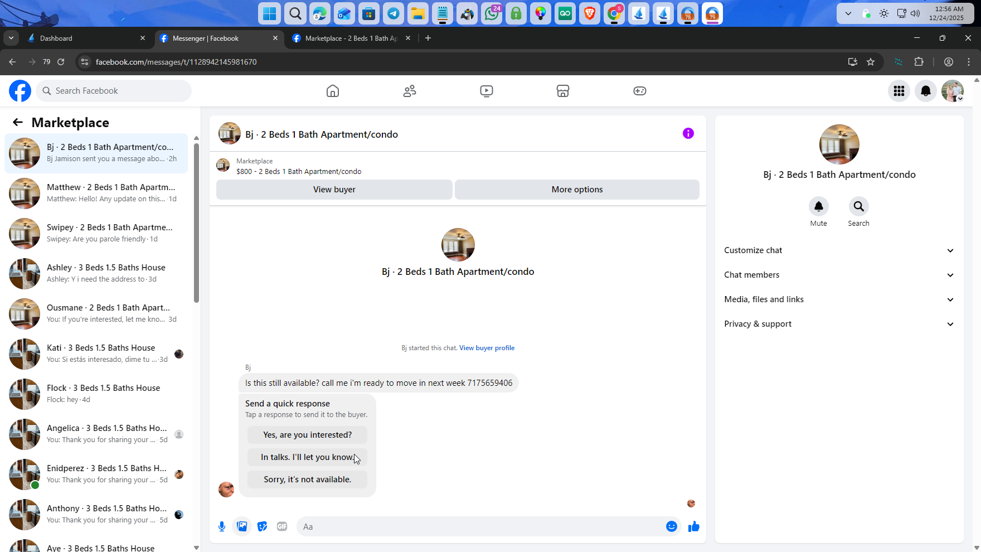981x552 pixels.
Task: Open the Friends icon in top navigation
Action: (410, 91)
